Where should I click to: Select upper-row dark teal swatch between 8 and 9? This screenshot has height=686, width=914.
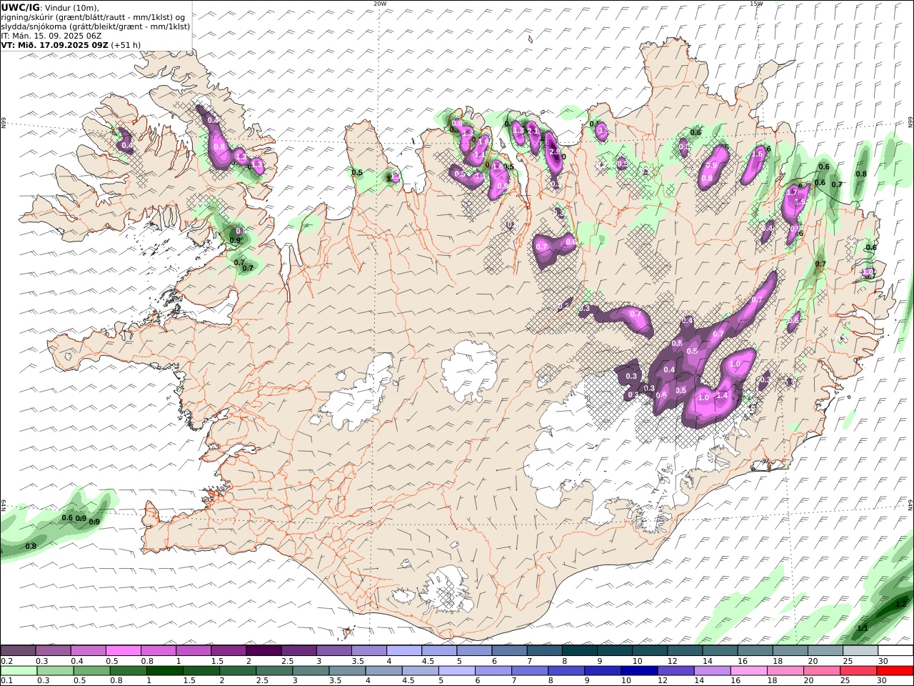[x=579, y=651]
